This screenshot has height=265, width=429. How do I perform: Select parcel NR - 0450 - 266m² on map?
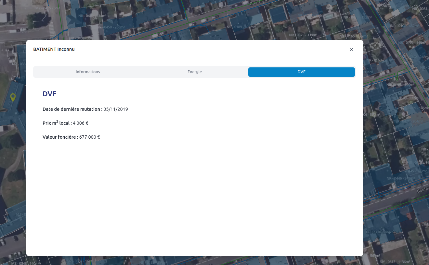(110, 27)
